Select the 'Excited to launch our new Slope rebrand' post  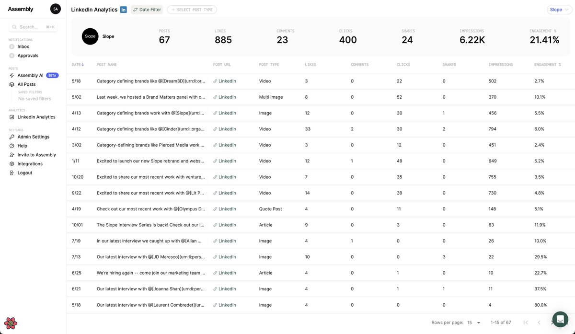pos(151,161)
